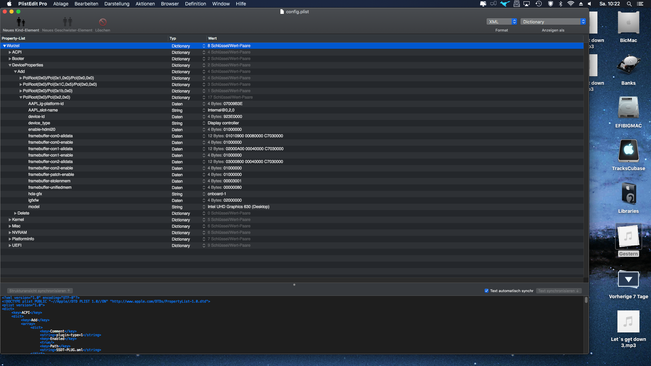
Task: Select the EFIBIGMAC drive icon
Action: pos(628,108)
